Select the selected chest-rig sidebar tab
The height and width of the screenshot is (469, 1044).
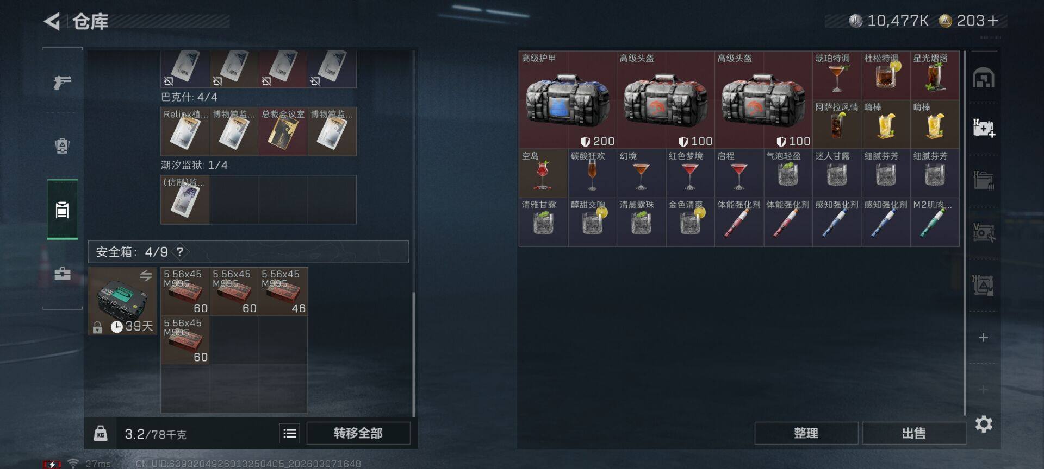point(63,210)
